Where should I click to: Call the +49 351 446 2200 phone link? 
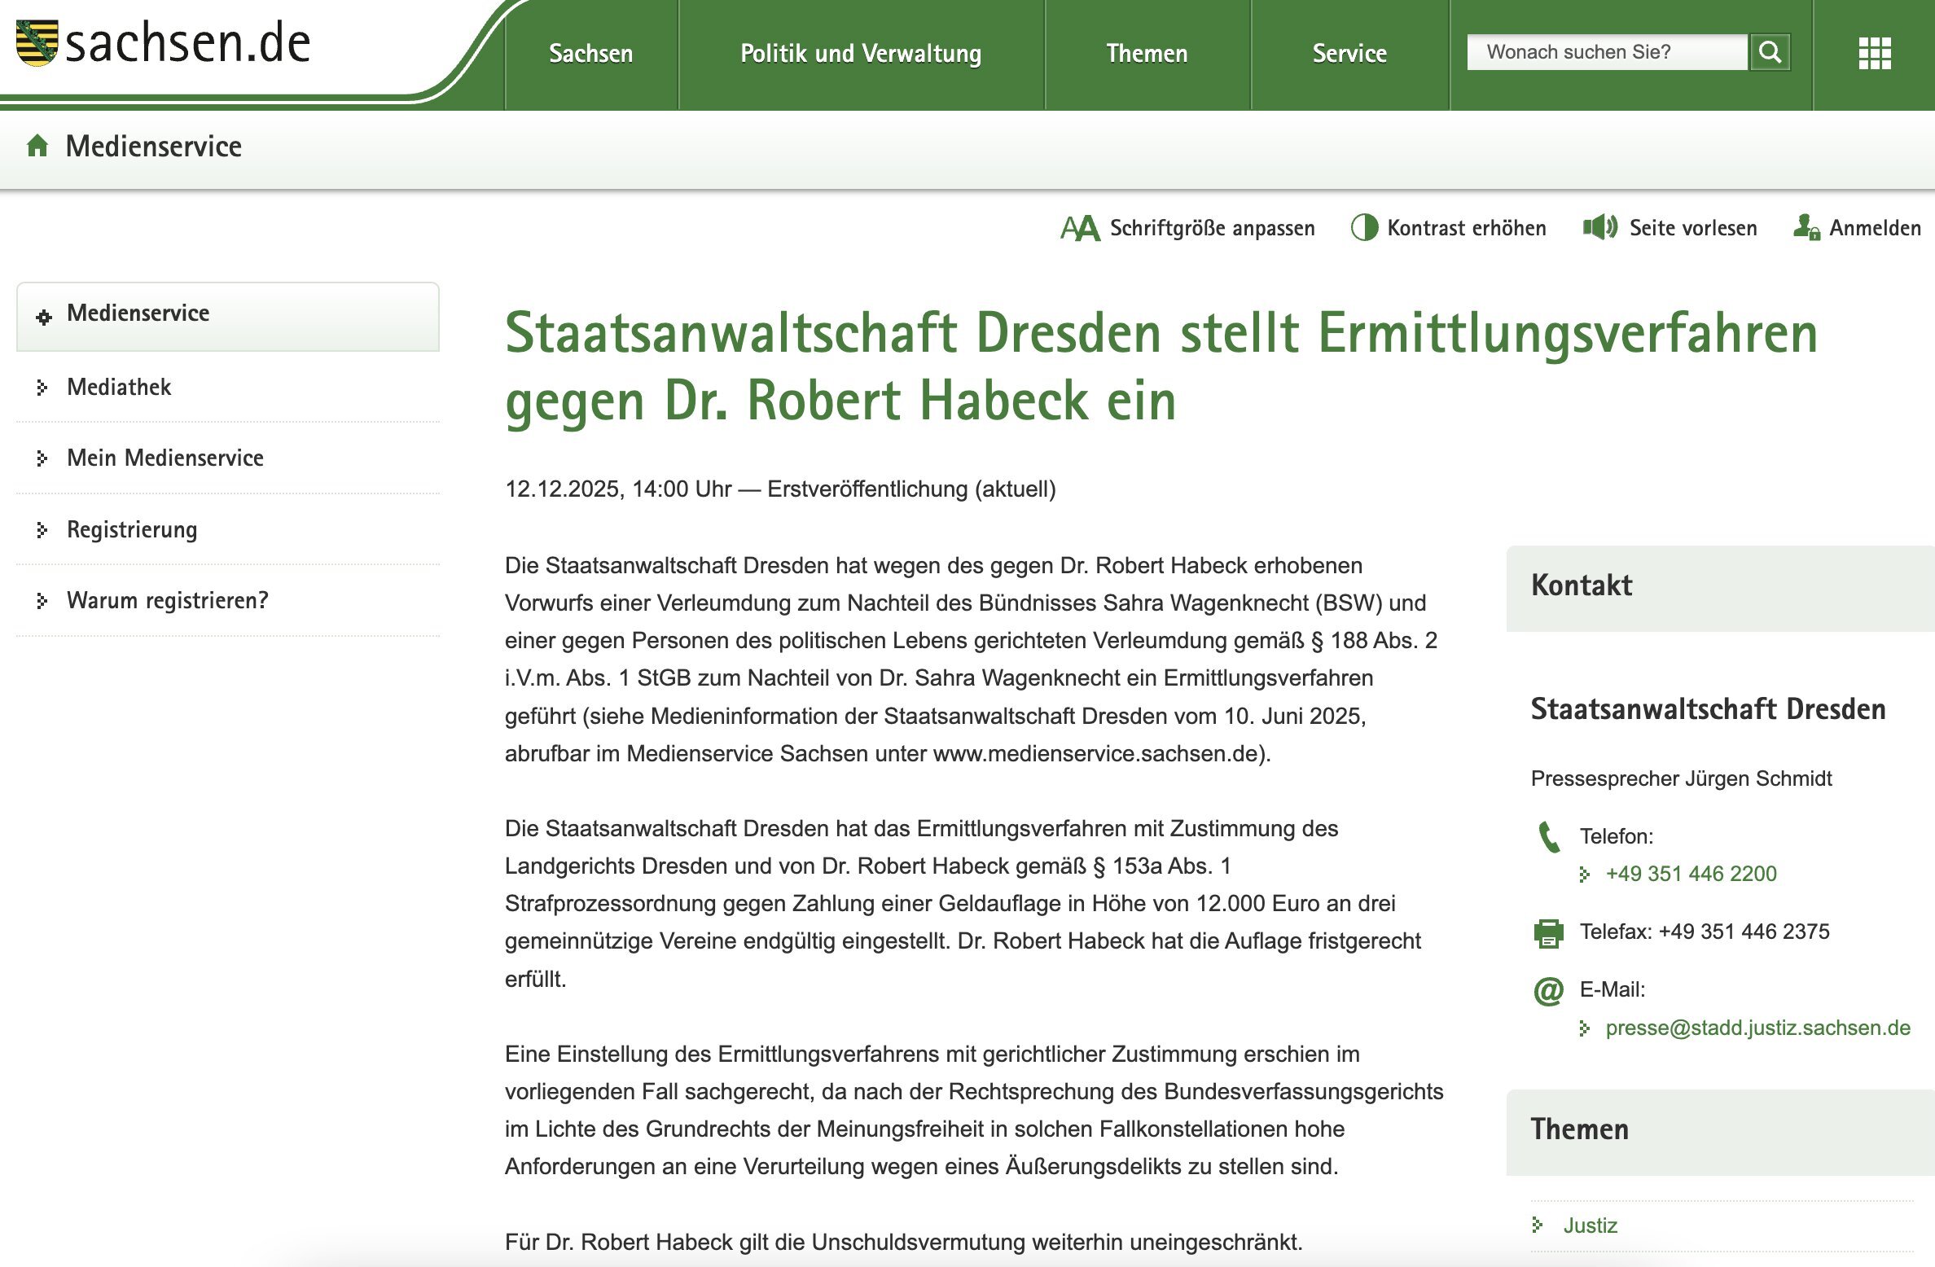(1691, 874)
